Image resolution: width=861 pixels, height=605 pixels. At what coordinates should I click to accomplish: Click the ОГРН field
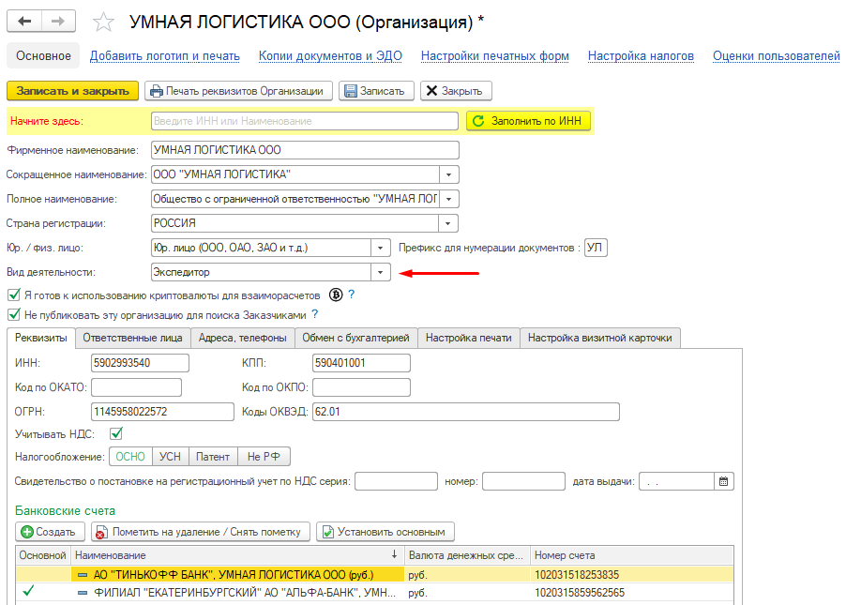[162, 412]
